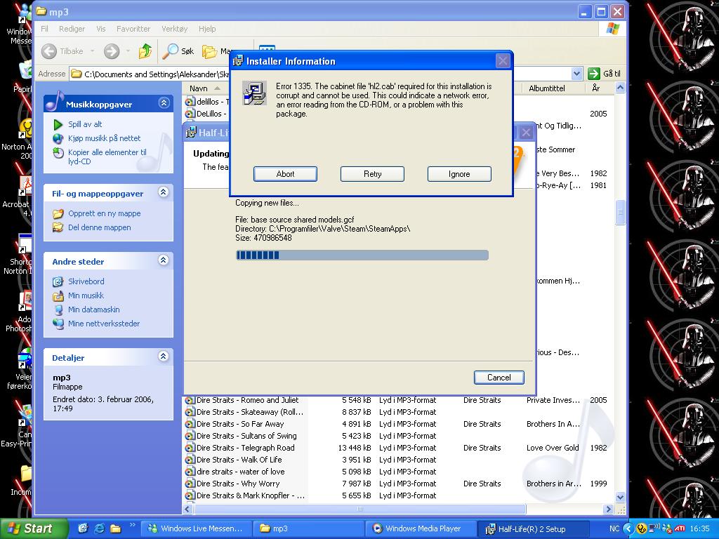Cancel the Half-Life 2 setup
The width and height of the screenshot is (719, 539).
pos(499,378)
